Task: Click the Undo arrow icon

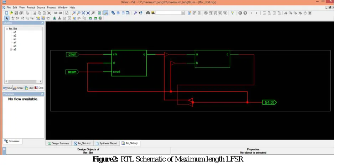Action: pyautogui.click(x=56, y=13)
